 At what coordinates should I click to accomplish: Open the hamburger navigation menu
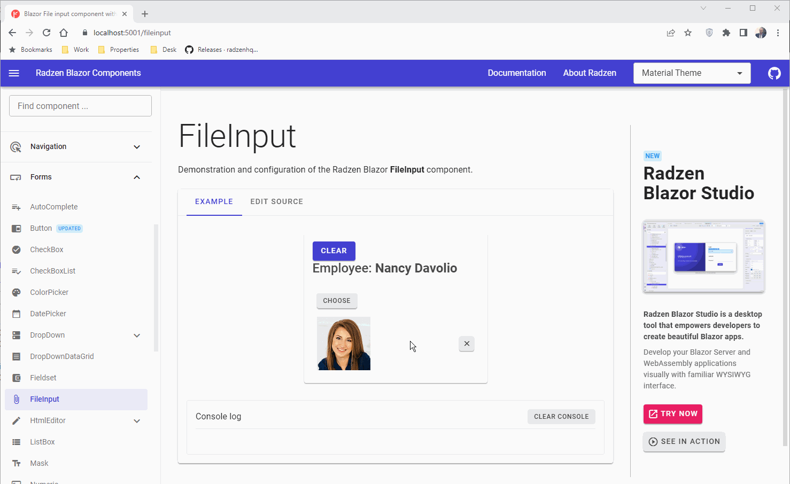pos(14,73)
